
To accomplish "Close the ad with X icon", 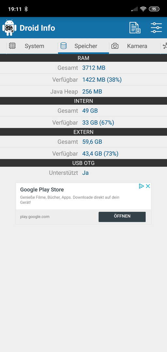I will point(148,186).
